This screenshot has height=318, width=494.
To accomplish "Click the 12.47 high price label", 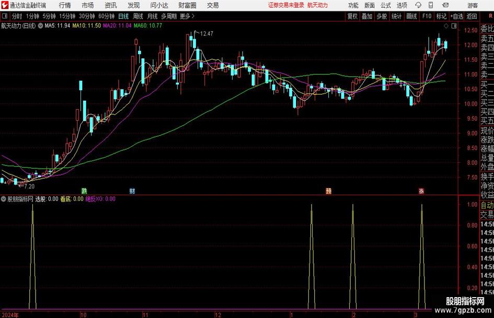I will (206, 34).
